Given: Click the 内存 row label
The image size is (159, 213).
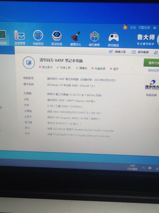Looking at the screenshot, I should tap(27, 105).
